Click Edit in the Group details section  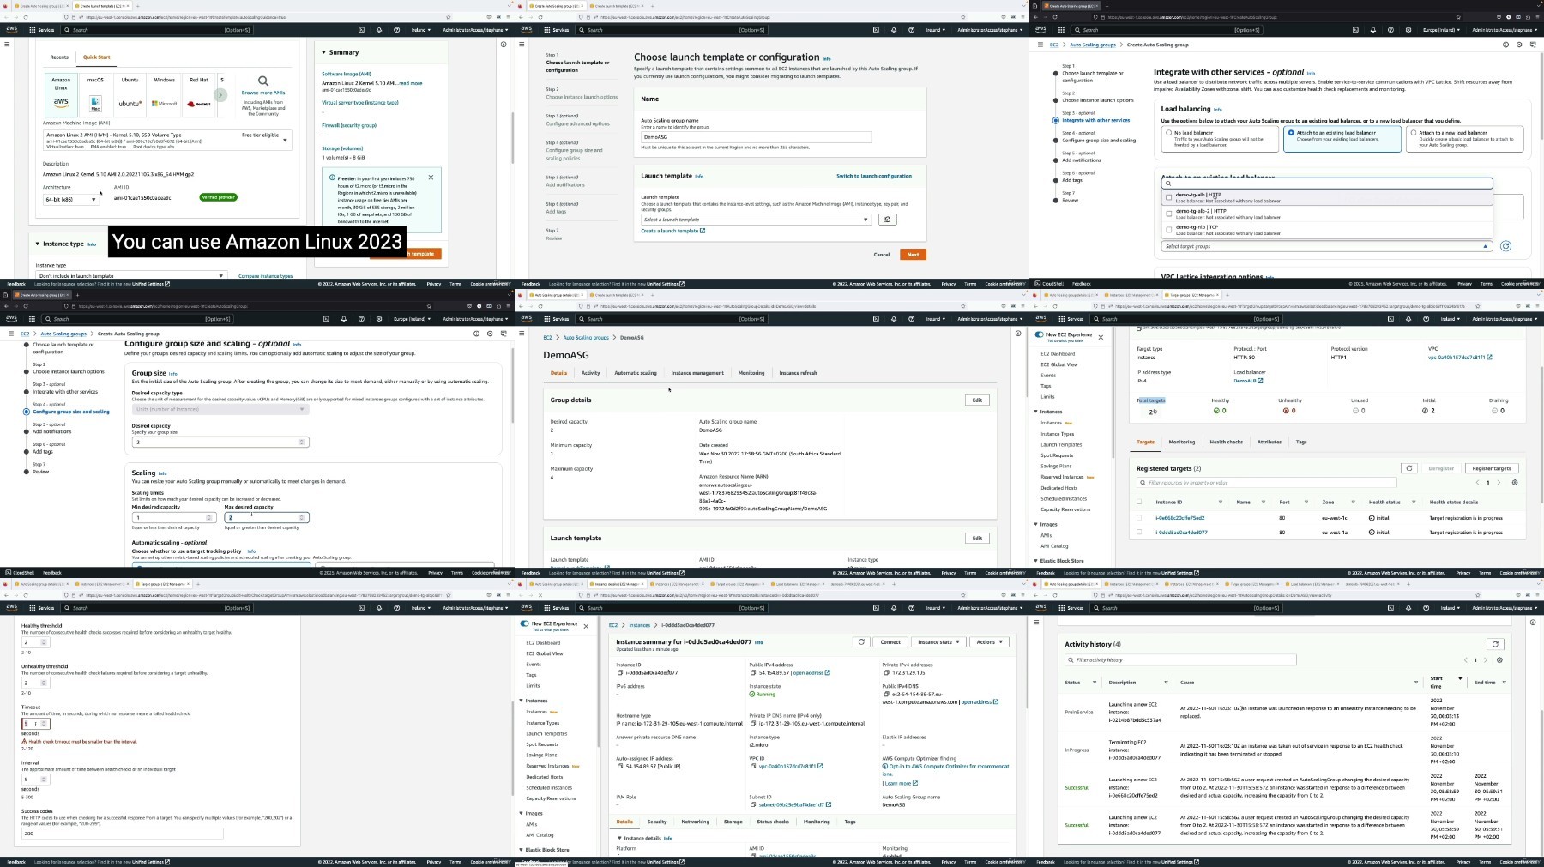tap(977, 400)
